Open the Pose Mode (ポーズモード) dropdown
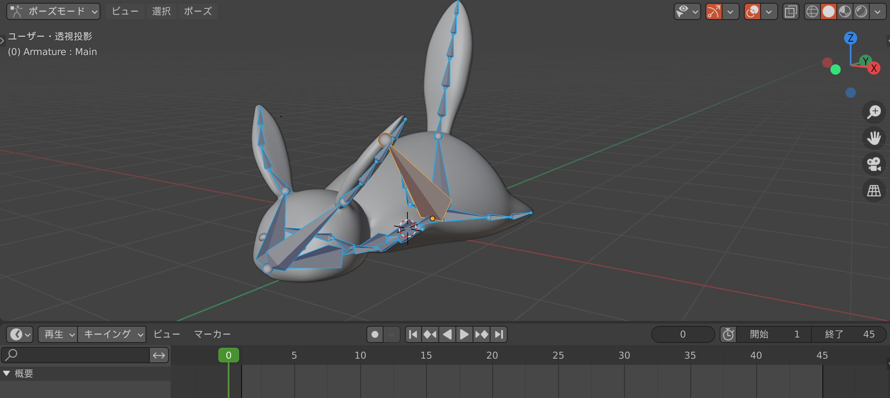The width and height of the screenshot is (890, 398). [x=54, y=11]
